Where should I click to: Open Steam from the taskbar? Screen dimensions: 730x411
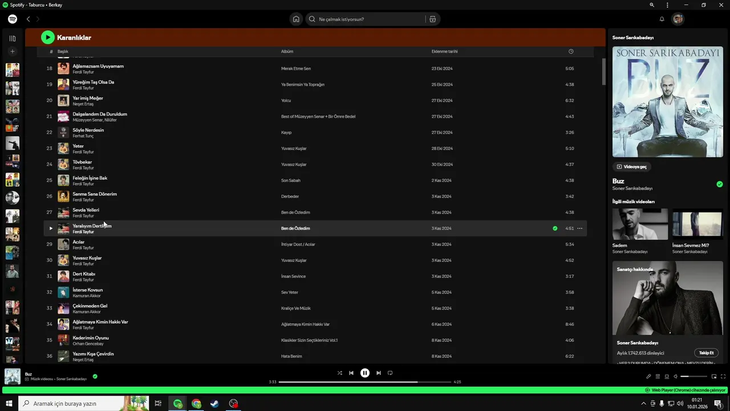point(214,404)
